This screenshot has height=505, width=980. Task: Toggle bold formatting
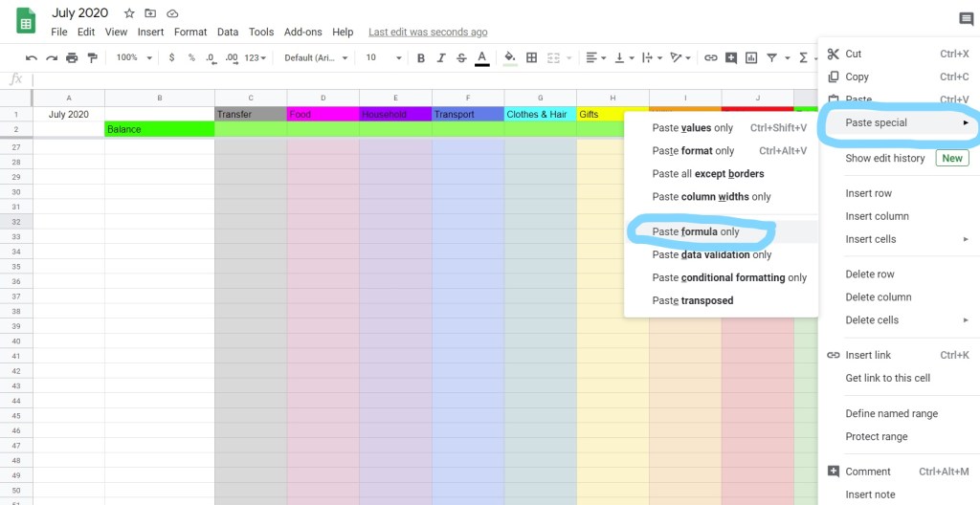419,58
